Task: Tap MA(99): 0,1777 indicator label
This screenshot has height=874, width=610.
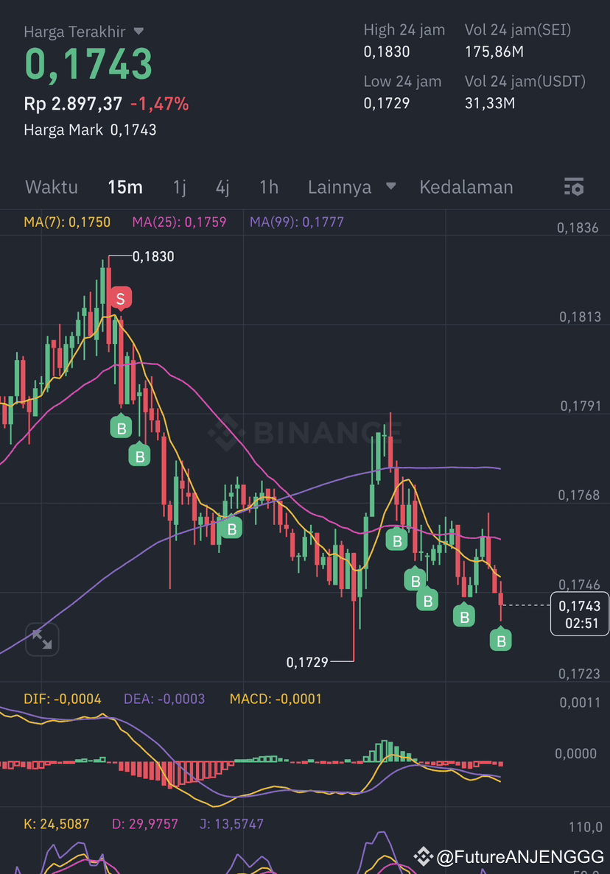Action: (297, 222)
